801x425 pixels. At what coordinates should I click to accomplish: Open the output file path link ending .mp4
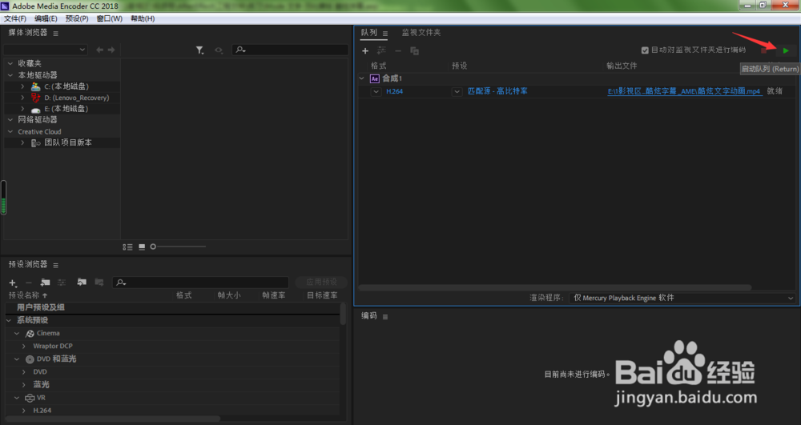[x=683, y=91]
